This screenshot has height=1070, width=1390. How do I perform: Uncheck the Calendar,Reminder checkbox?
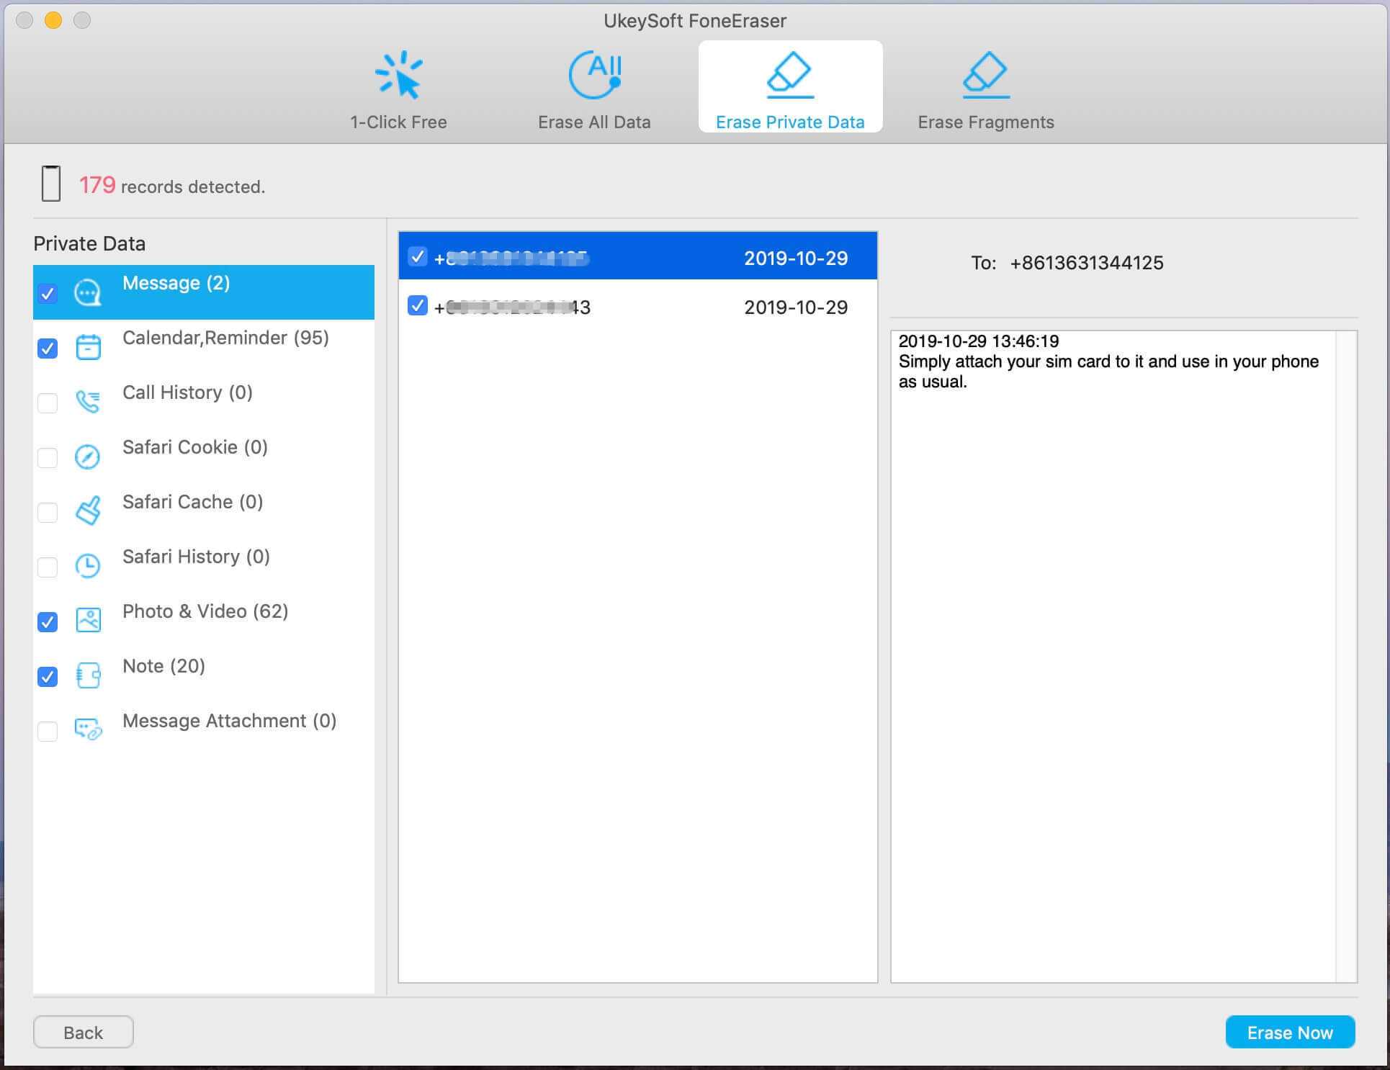tap(48, 349)
